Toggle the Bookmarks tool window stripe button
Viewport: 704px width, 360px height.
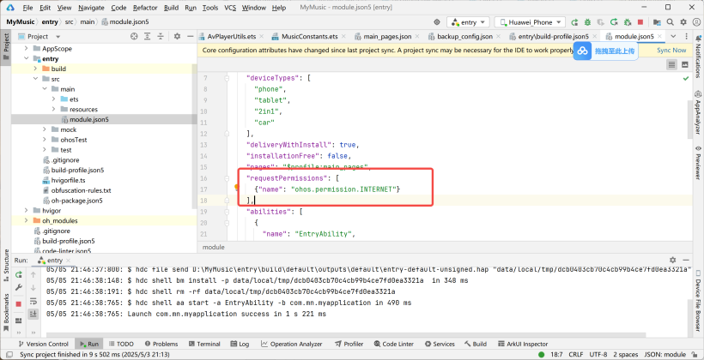pyautogui.click(x=6, y=312)
